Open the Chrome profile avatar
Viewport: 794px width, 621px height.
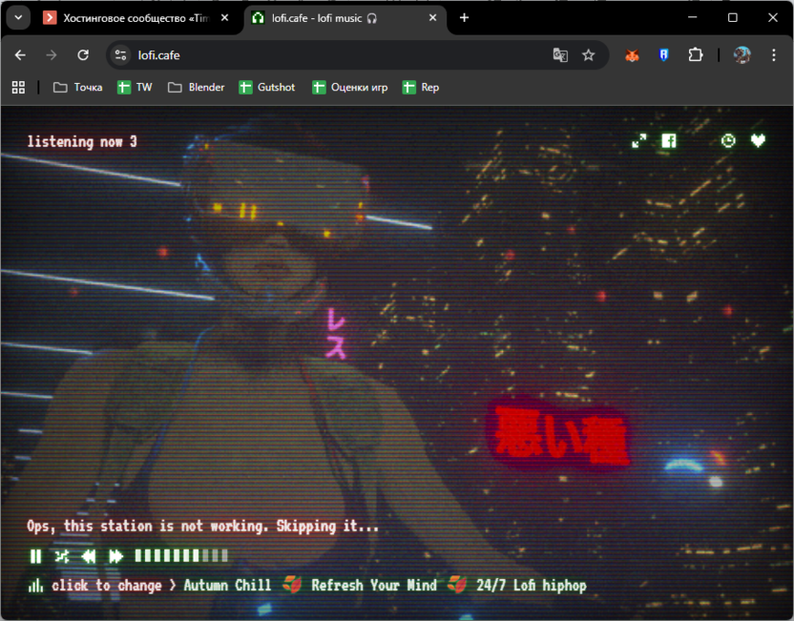pyautogui.click(x=742, y=55)
